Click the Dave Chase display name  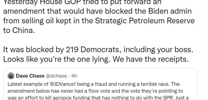click(30, 76)
